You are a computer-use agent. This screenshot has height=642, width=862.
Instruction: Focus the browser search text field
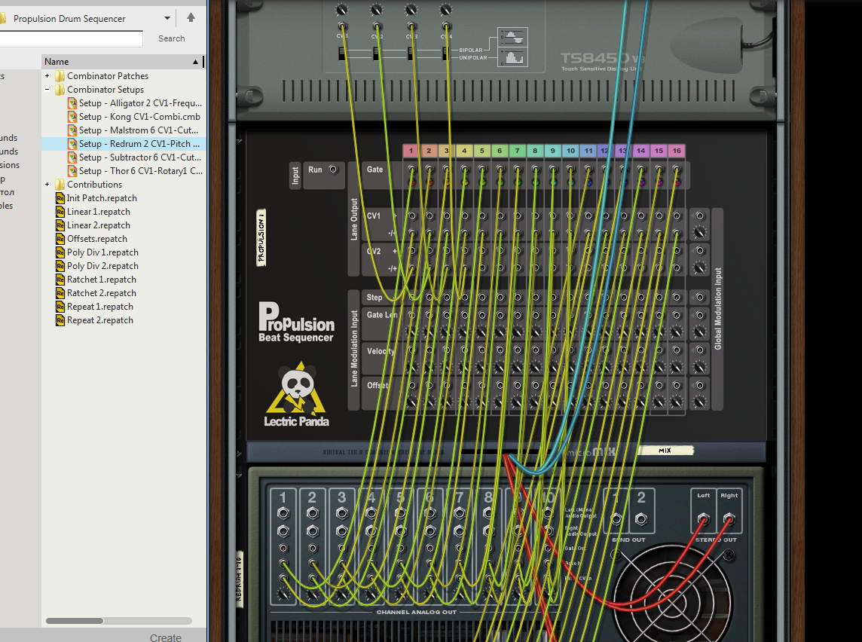(x=71, y=38)
